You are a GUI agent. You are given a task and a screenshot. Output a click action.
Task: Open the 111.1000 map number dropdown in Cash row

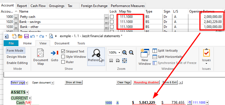tap(207, 102)
